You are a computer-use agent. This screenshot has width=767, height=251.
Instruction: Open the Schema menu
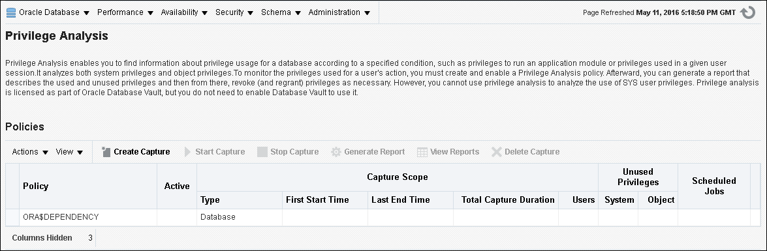(281, 12)
